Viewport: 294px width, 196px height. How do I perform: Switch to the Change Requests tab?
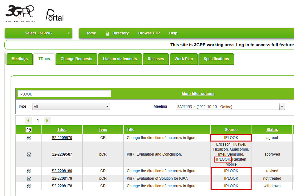tap(76, 59)
